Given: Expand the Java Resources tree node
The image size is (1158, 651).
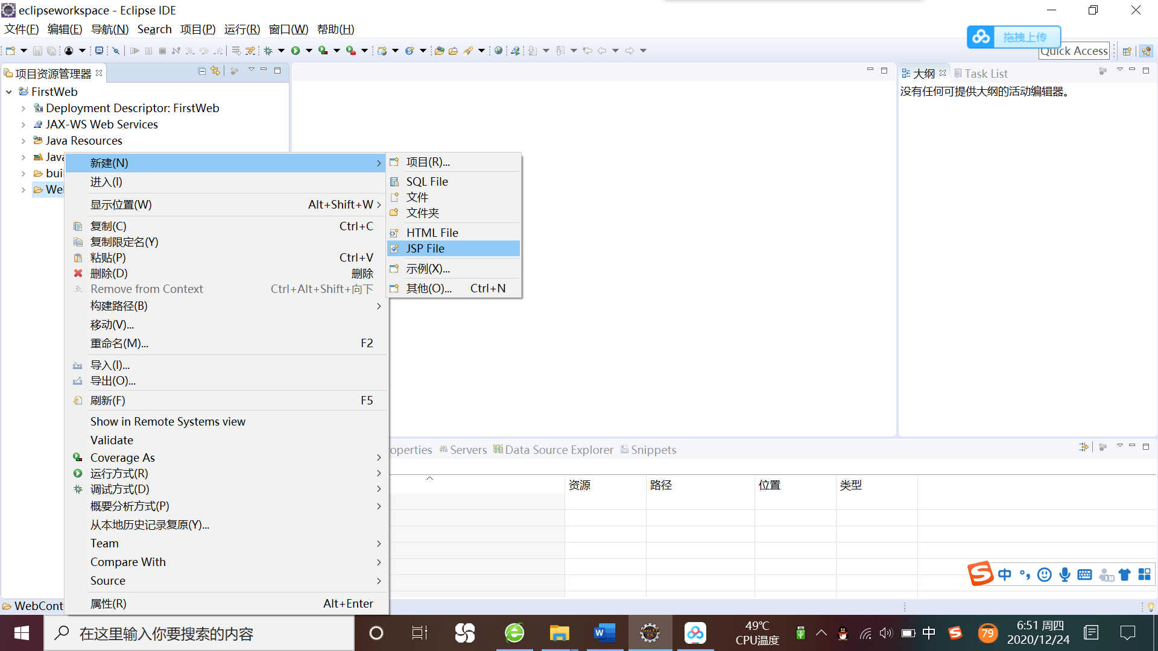Looking at the screenshot, I should (x=24, y=140).
